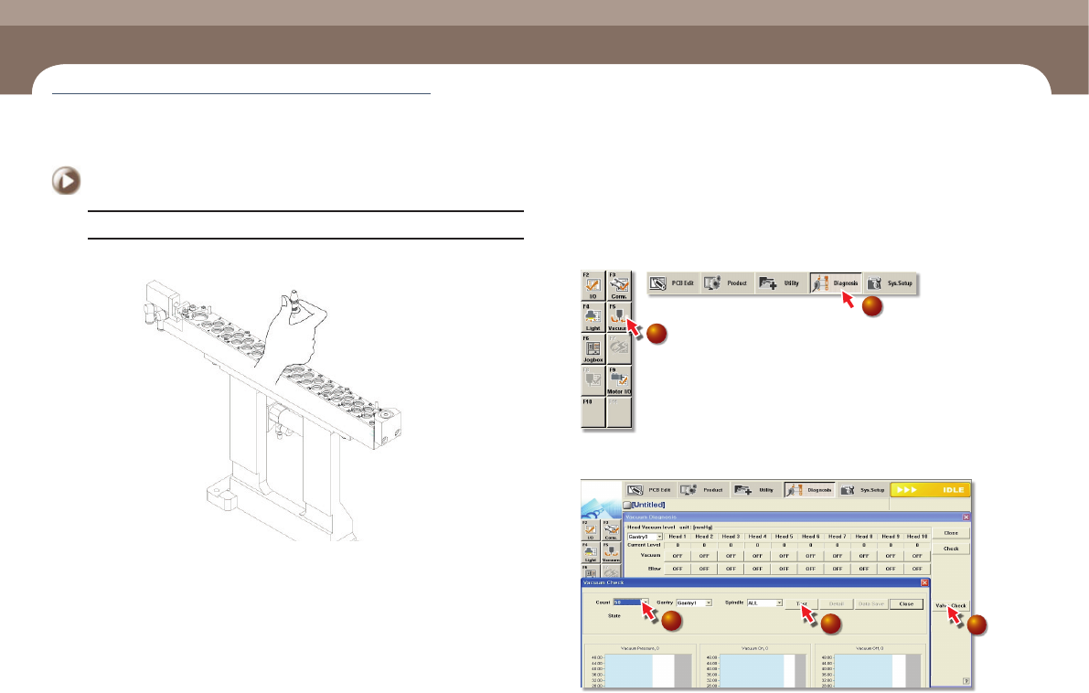Close Vacuum Check dialog with X
1089x693 pixels.
(x=924, y=582)
